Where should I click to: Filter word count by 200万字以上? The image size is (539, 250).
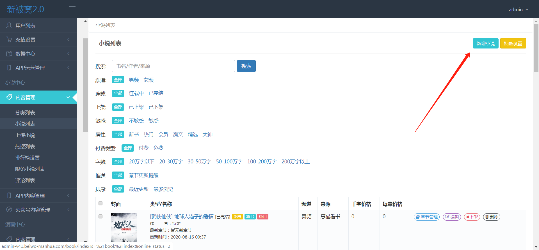tap(296, 162)
